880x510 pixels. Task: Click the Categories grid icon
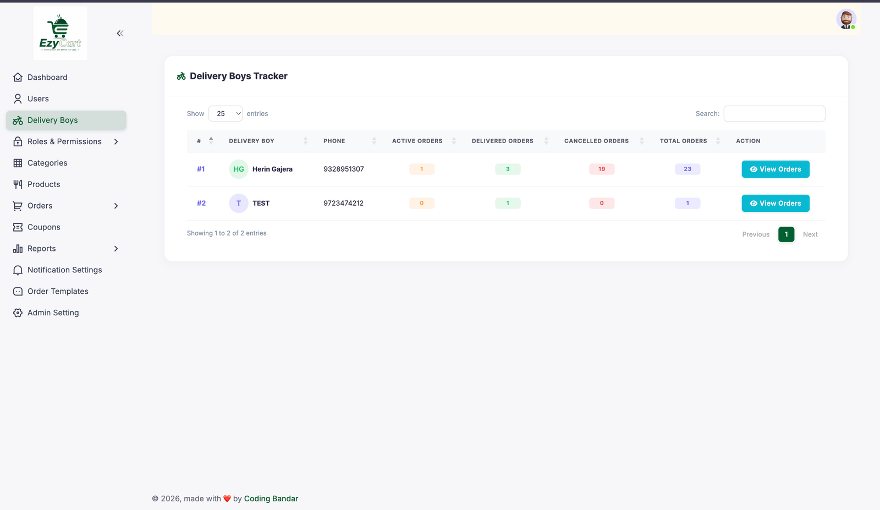click(18, 163)
